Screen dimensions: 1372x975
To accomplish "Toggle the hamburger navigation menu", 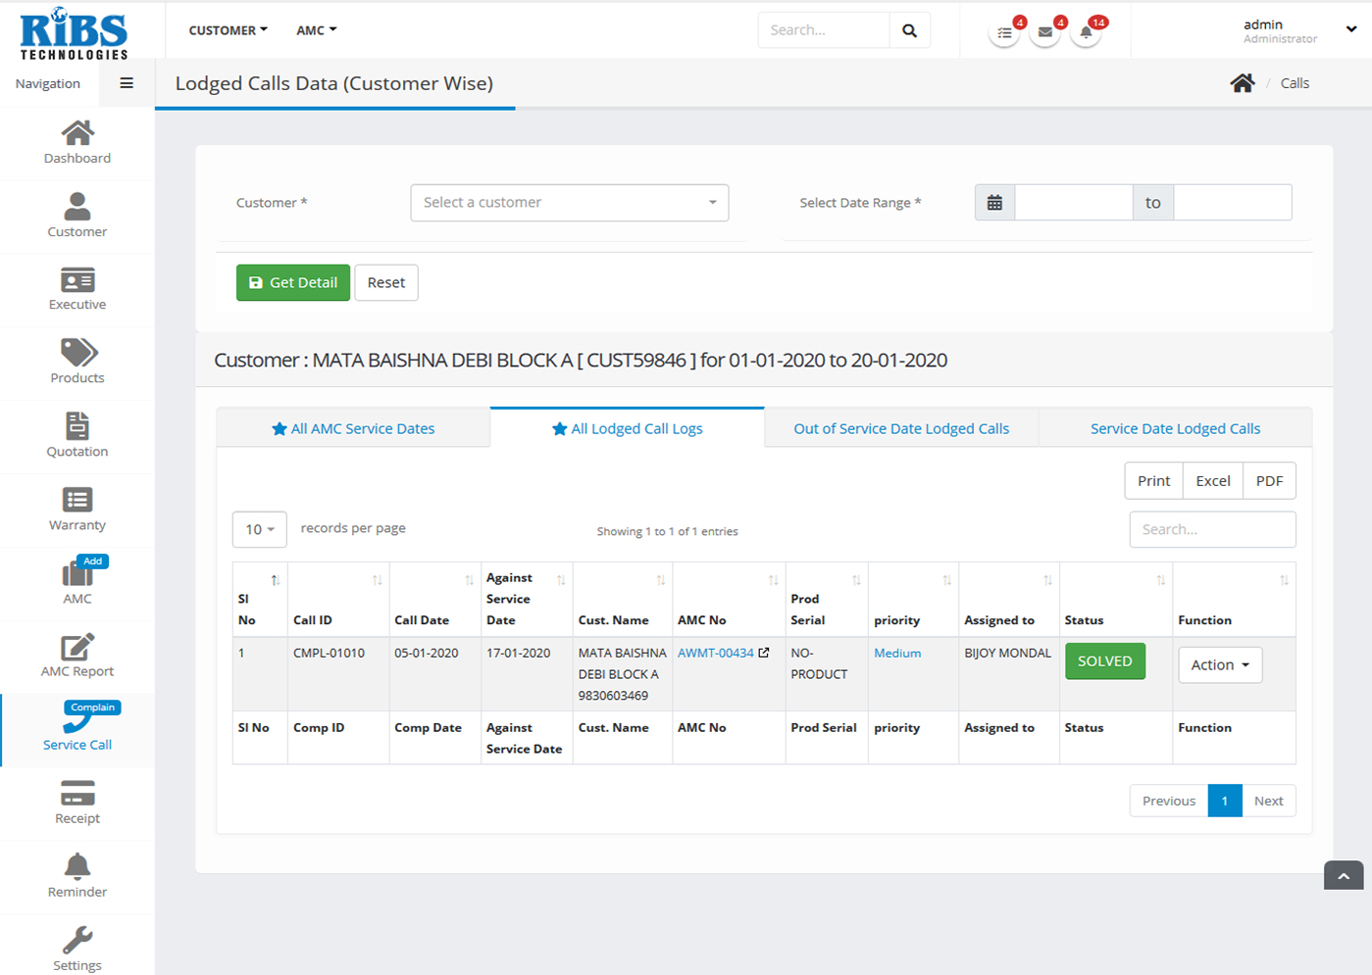I will click(127, 83).
